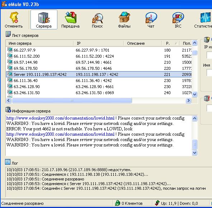Select server name 69.57.144.98

pos(25,62)
